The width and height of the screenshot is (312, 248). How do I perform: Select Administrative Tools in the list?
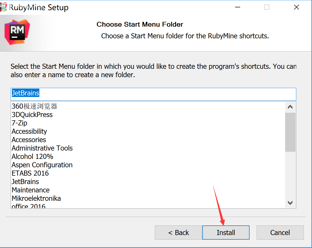(42, 148)
